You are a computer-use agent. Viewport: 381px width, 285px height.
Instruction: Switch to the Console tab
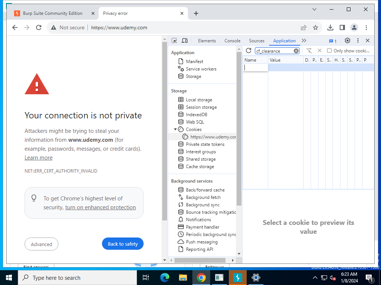click(x=232, y=41)
